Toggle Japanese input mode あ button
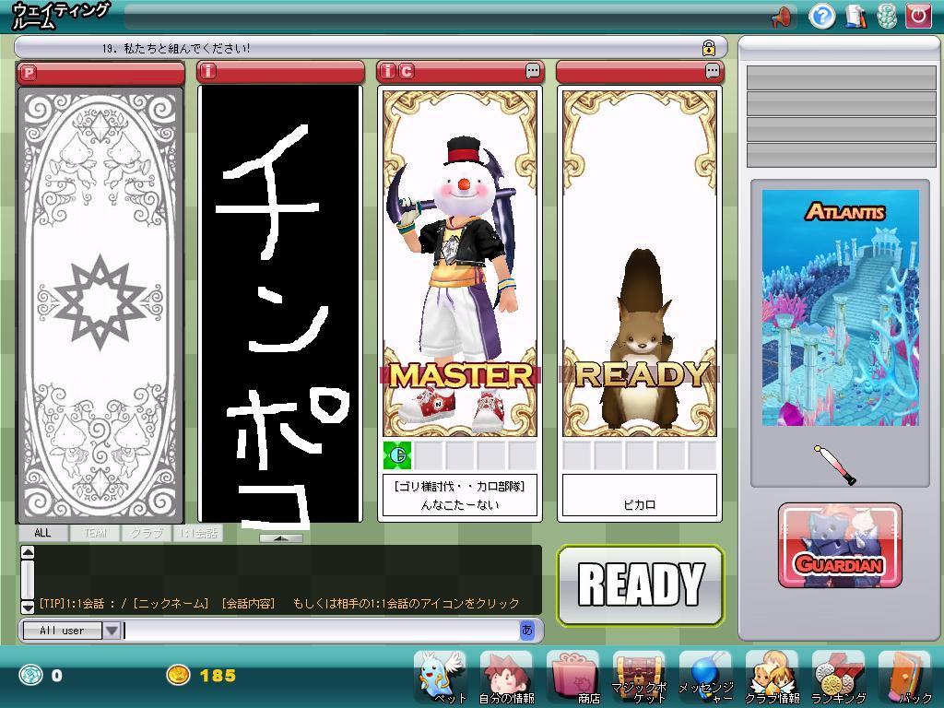944x708 pixels. point(527,631)
